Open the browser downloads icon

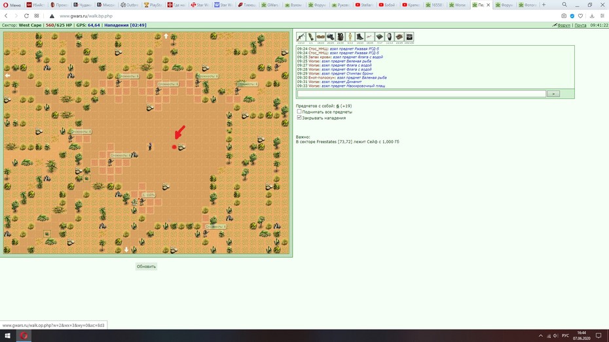(x=592, y=16)
